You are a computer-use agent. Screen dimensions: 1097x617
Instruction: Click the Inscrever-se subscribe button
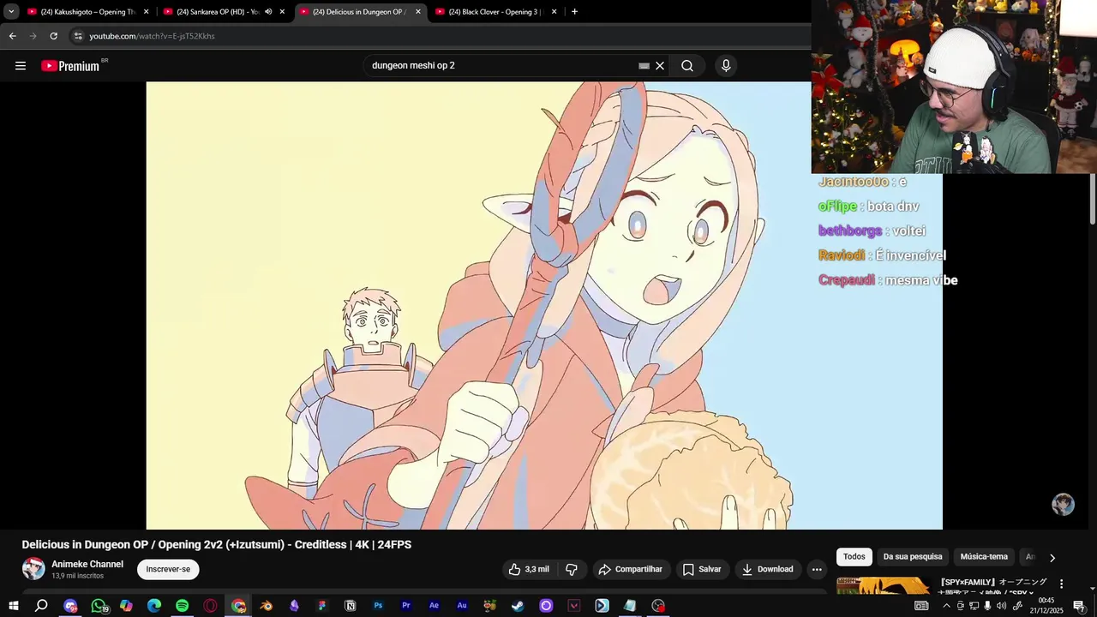pyautogui.click(x=168, y=569)
